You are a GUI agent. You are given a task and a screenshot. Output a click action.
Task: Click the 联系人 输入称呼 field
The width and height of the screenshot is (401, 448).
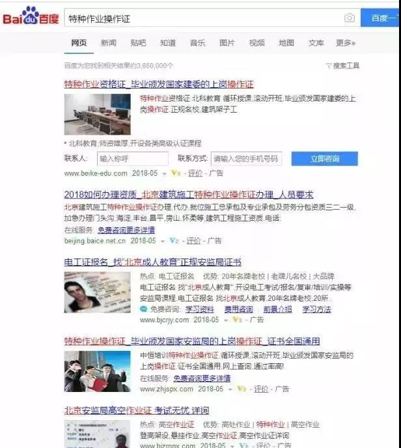pyautogui.click(x=133, y=159)
